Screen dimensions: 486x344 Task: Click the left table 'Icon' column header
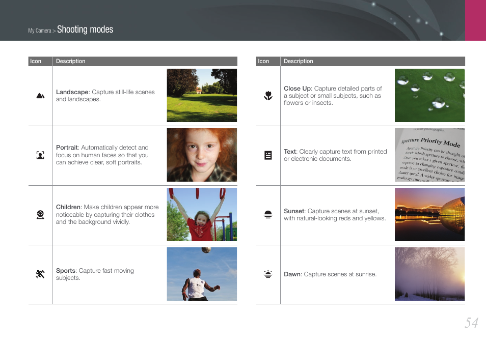tap(36, 61)
